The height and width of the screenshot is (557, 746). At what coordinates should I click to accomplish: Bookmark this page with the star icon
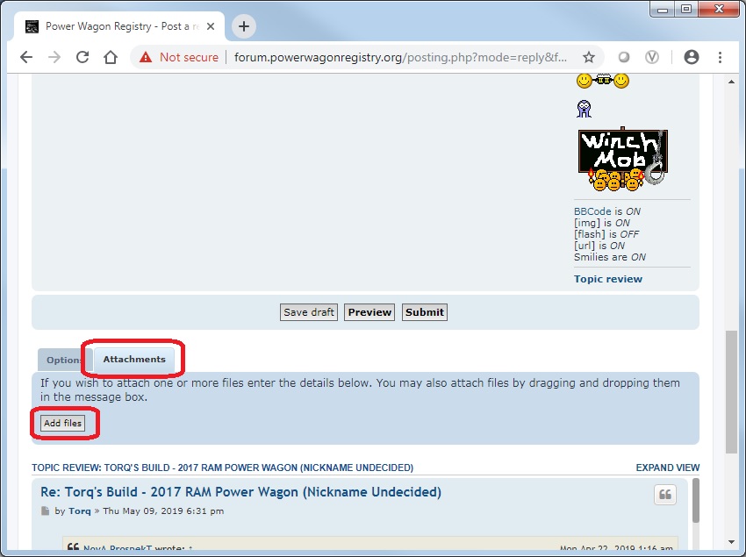(x=589, y=57)
